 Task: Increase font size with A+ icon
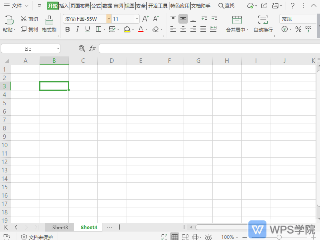coord(146,19)
